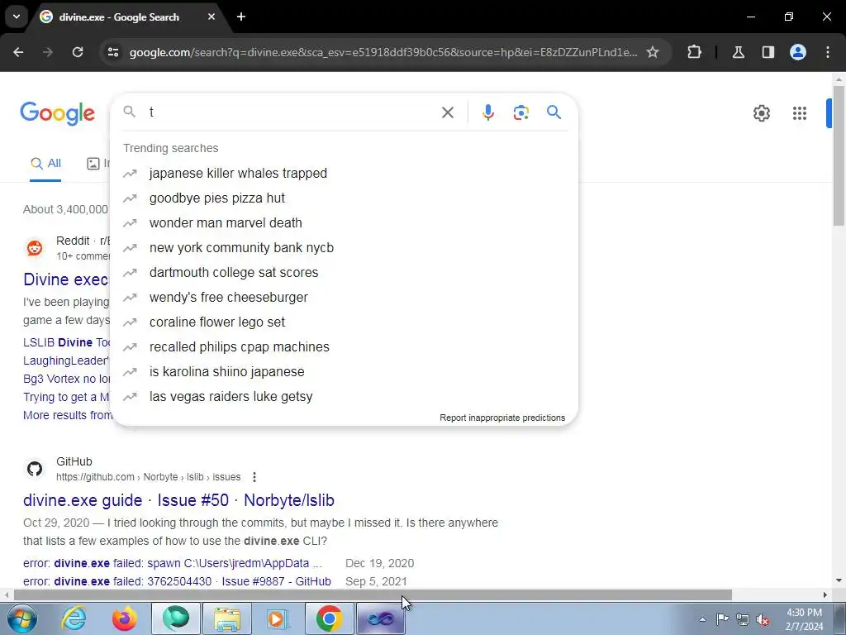Screen dimensions: 846x635
Task: Open More results from link
Action: click(68, 415)
